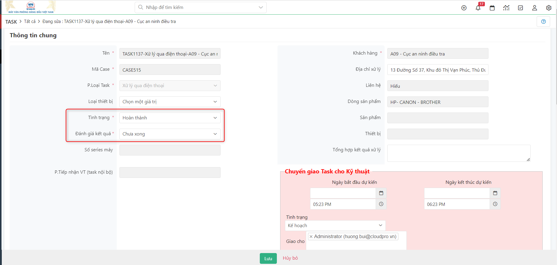Click the Mã Case field CASE515
This screenshot has width=557, height=265.
coord(170,70)
